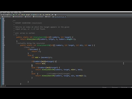Switch to the Arrays.class tab
The height and width of the screenshot is (99, 132).
point(28,17)
